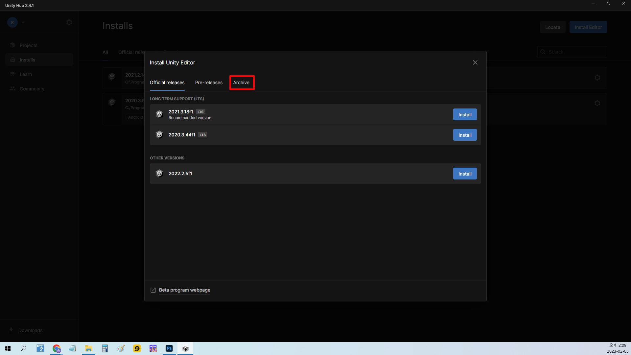Click the Unity cube icon for 2022.2.5f1

(x=159, y=174)
